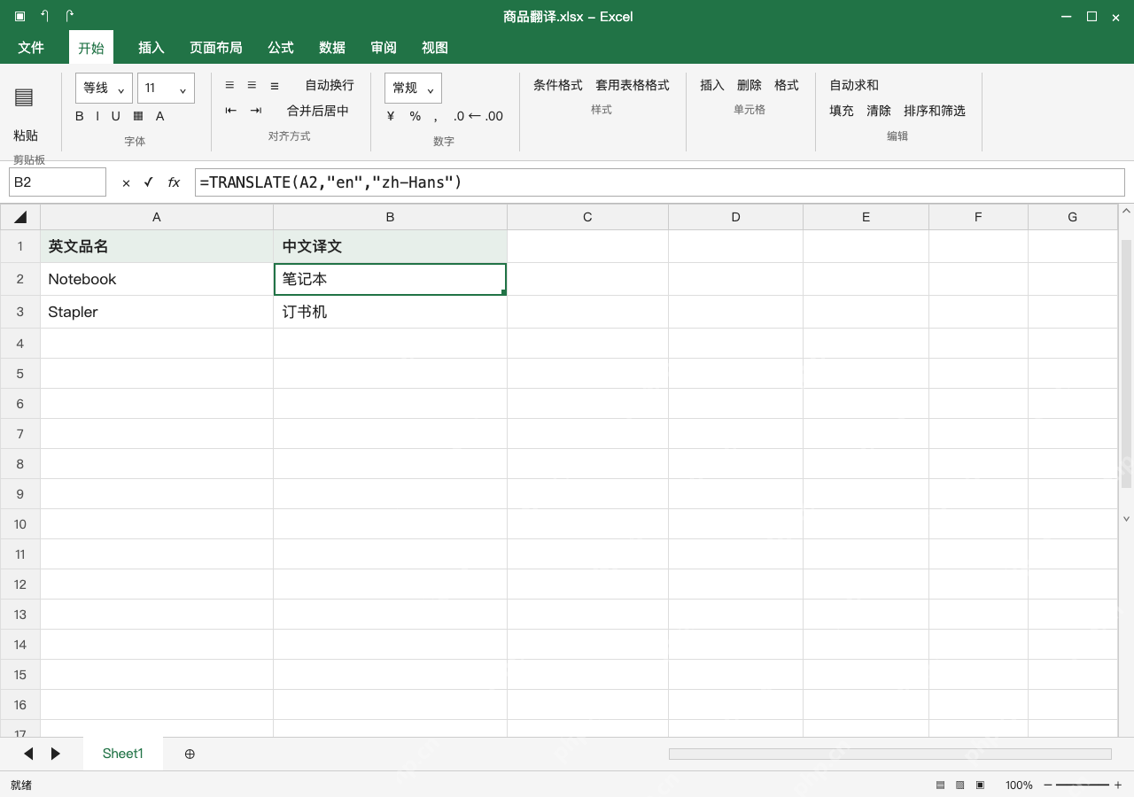Apply currency ¥ number format
The width and height of the screenshot is (1134, 797).
pyautogui.click(x=391, y=116)
